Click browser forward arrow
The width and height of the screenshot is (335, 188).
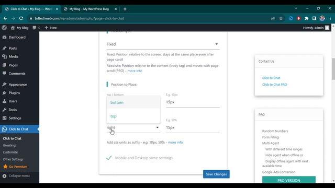(x=13, y=18)
